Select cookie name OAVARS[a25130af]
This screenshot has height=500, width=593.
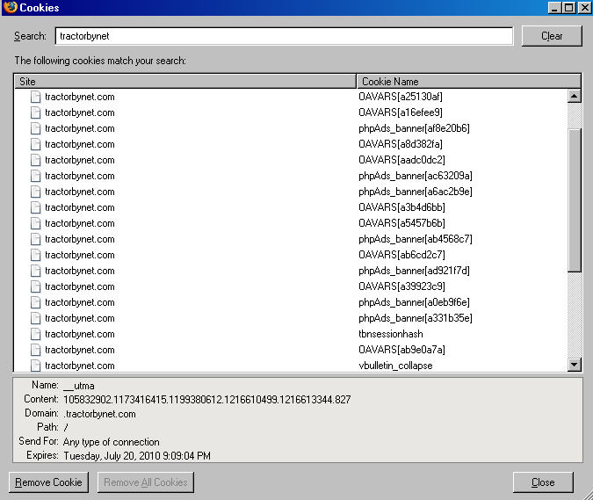click(x=401, y=97)
